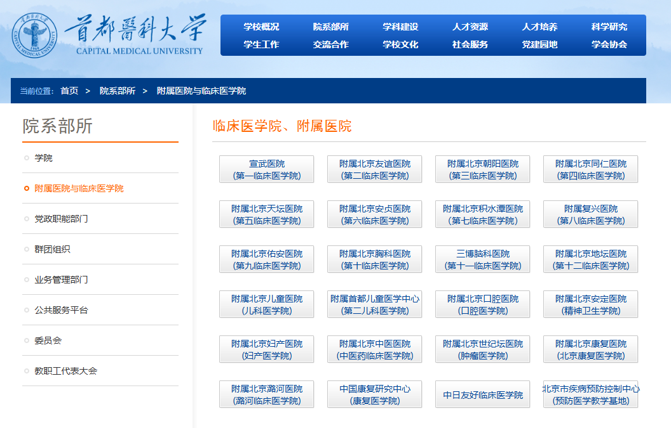This screenshot has height=428, width=671.
Task: Open the 人才培养 navigation menu
Action: tap(539, 27)
